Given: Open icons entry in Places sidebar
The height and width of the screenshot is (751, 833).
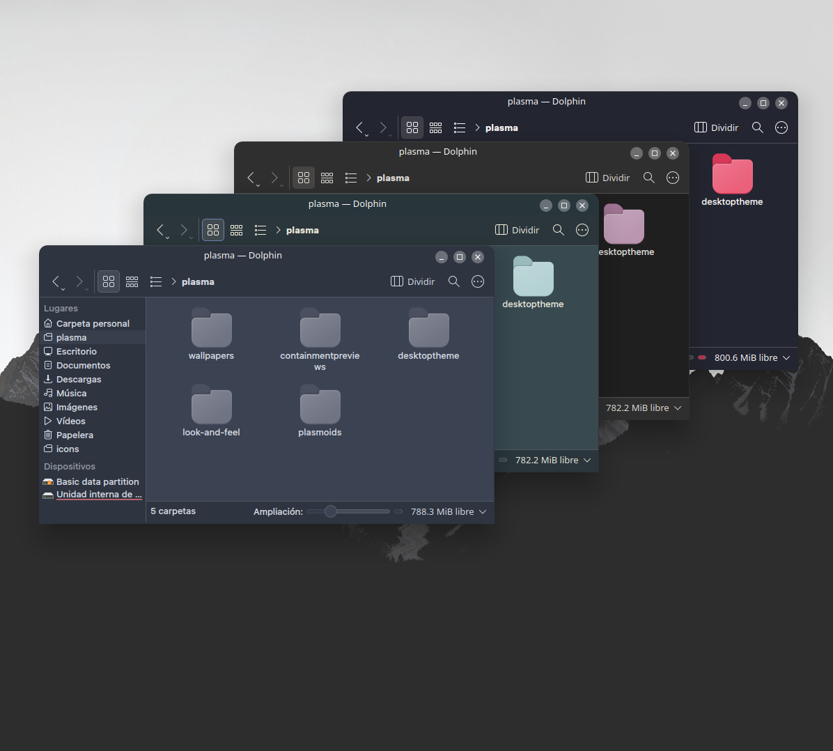Looking at the screenshot, I should [93, 449].
